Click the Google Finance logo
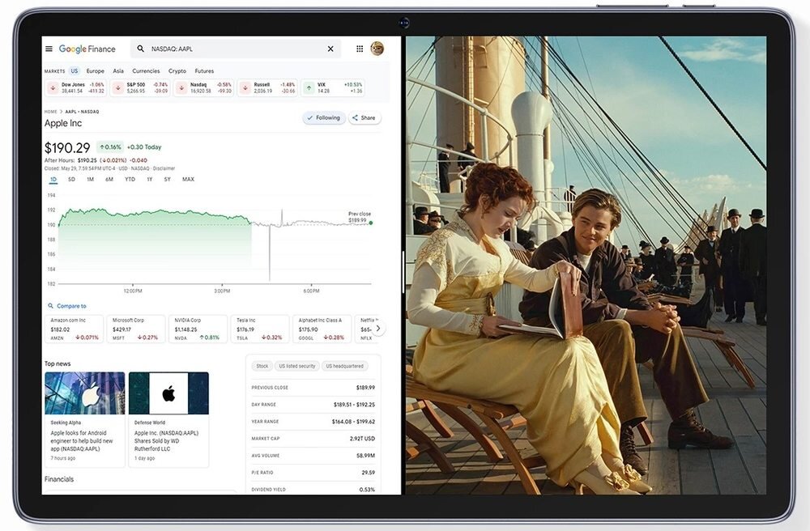 point(87,49)
